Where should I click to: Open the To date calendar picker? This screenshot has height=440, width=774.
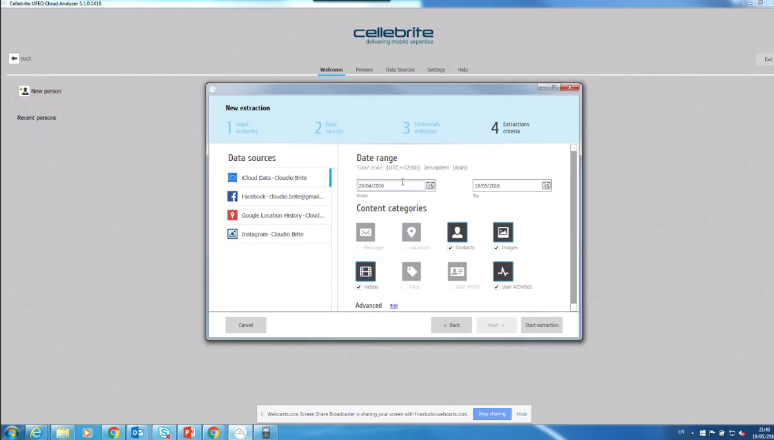click(x=546, y=186)
